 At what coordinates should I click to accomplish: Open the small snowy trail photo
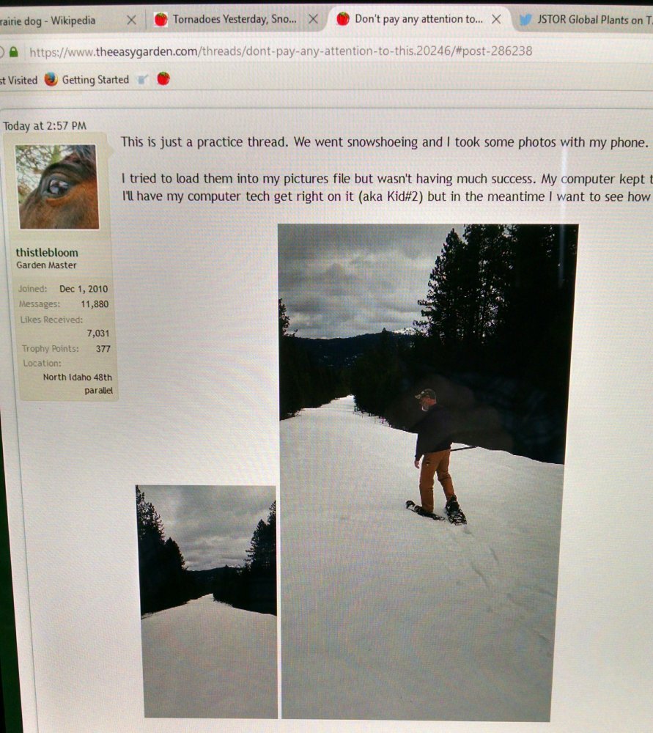208,602
